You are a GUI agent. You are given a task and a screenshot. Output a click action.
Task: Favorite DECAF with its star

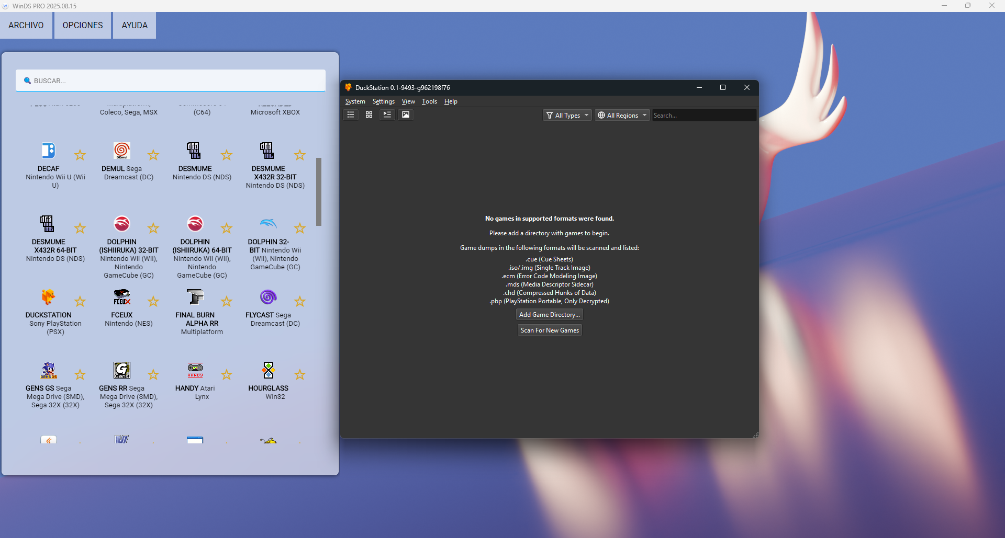click(80, 155)
